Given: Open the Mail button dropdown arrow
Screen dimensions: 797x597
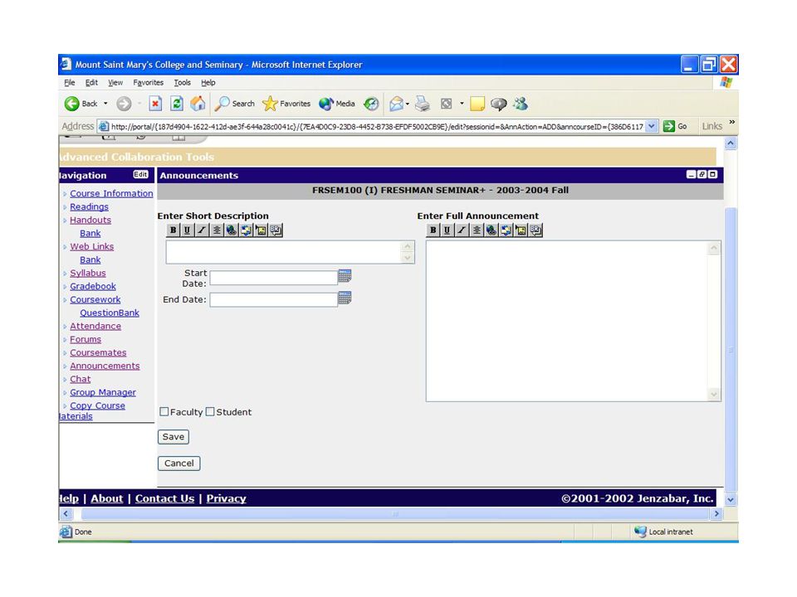Looking at the screenshot, I should click(x=407, y=104).
